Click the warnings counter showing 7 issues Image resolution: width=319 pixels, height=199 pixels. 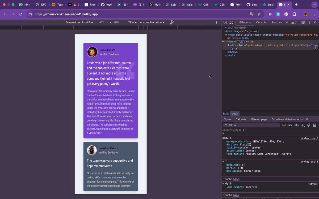point(294,23)
